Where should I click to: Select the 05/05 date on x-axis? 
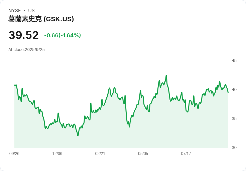[143, 154]
